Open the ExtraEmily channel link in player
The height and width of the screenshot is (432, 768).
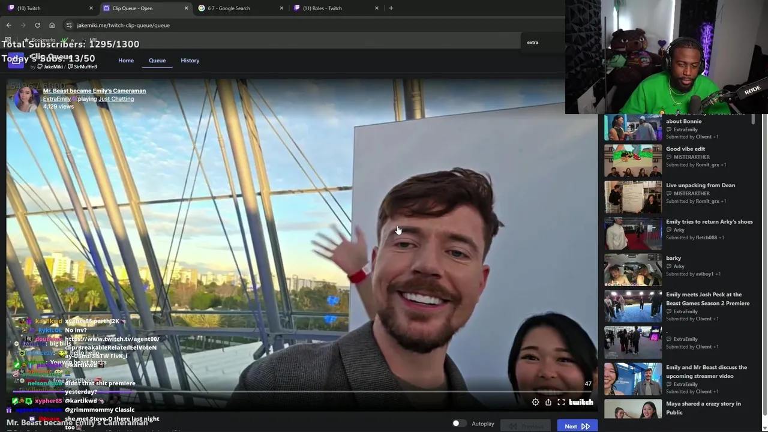point(57,98)
